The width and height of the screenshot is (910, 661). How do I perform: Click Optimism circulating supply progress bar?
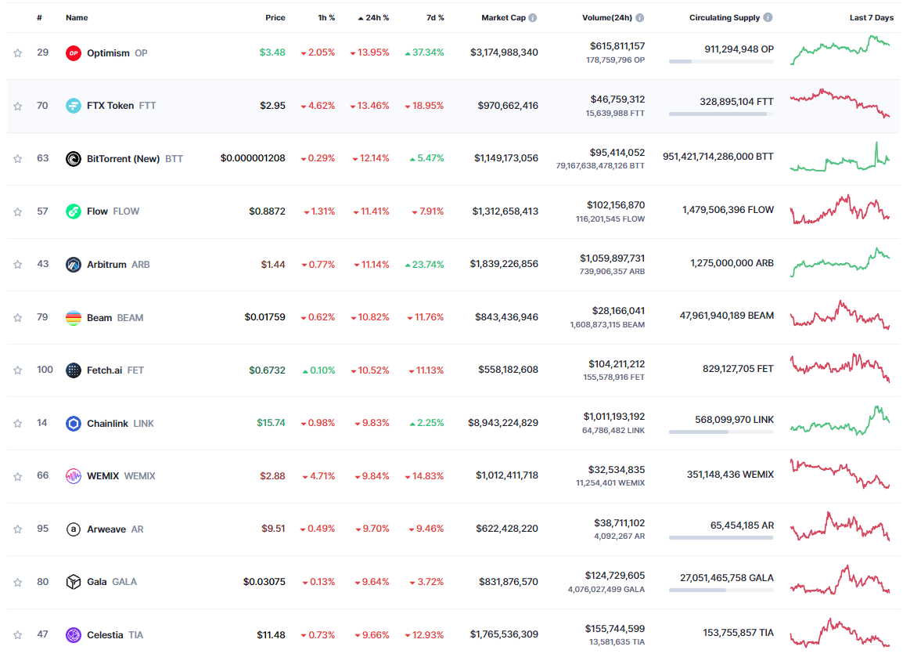tap(721, 62)
